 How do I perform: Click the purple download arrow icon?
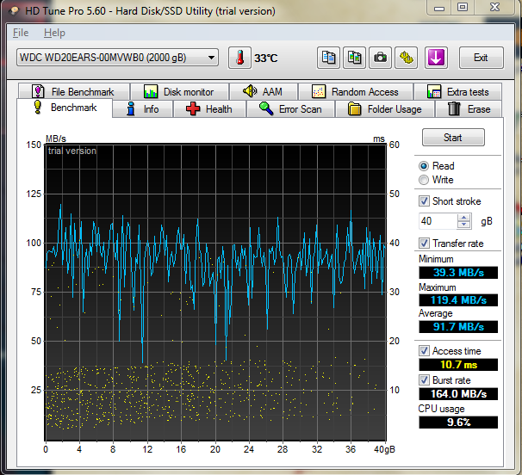coord(436,58)
